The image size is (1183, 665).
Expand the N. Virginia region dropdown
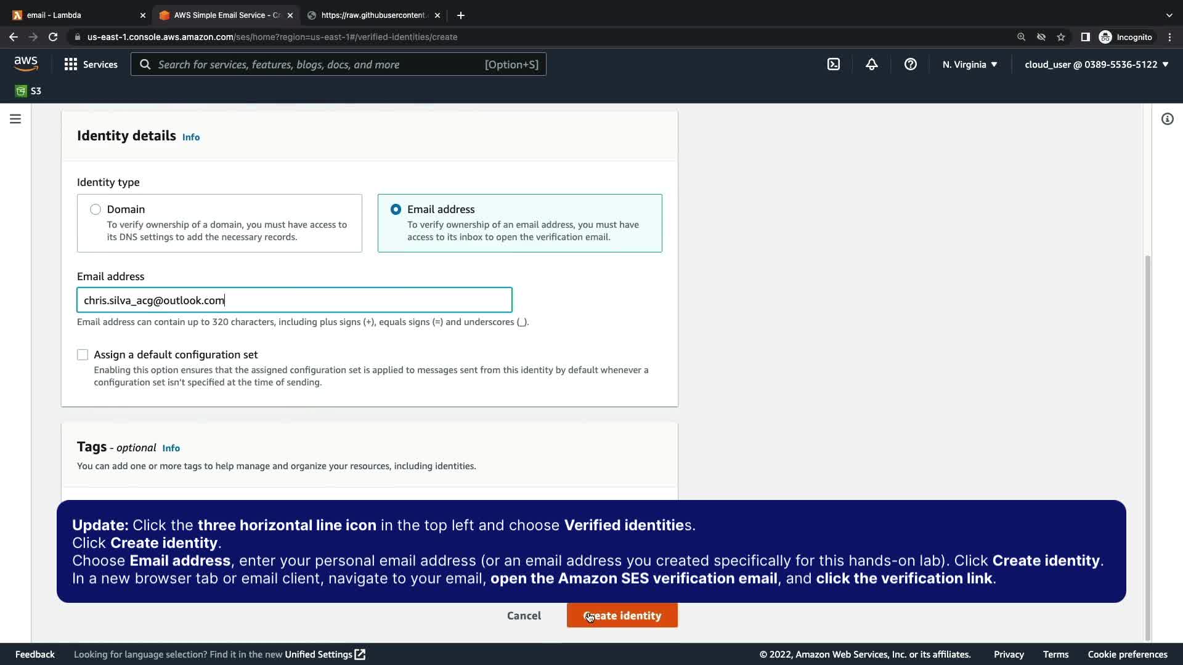tap(969, 64)
